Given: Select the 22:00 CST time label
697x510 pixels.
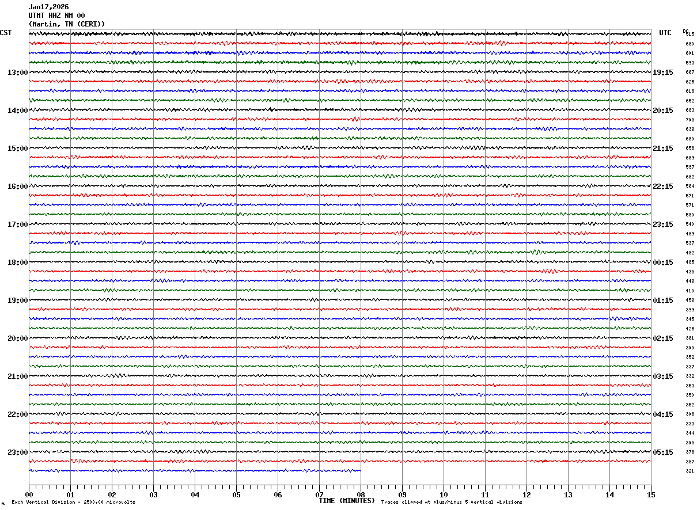Looking at the screenshot, I should point(17,414).
